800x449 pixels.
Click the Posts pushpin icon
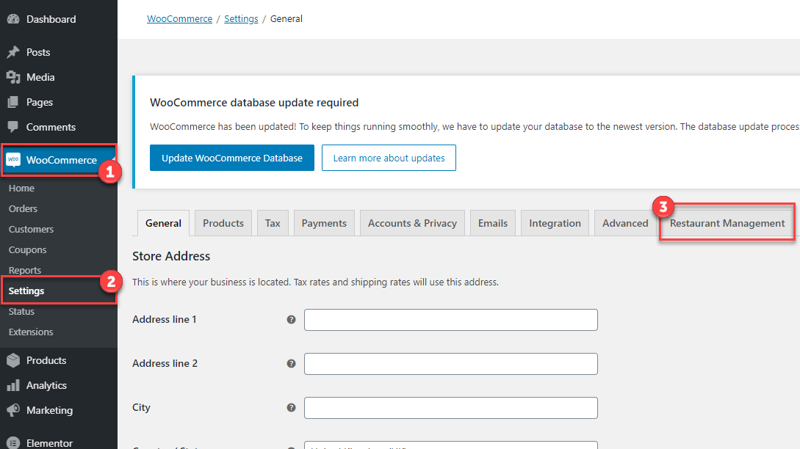pos(13,52)
